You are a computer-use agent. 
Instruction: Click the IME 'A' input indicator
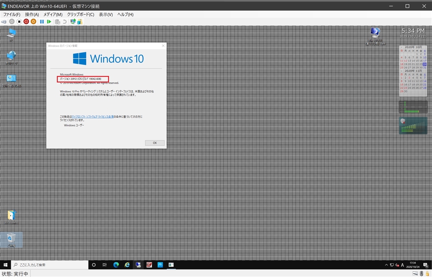tap(402, 265)
